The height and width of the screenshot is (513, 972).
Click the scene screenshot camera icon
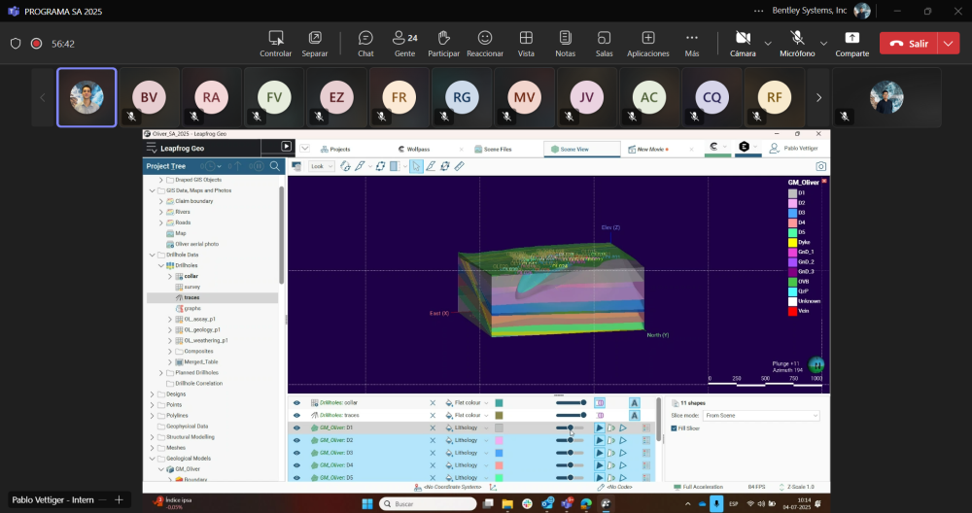tap(821, 166)
